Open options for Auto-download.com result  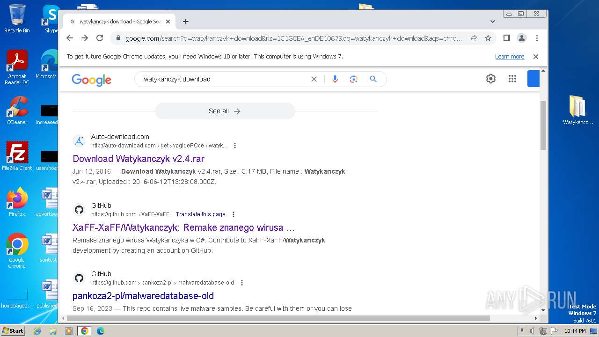[x=235, y=146]
